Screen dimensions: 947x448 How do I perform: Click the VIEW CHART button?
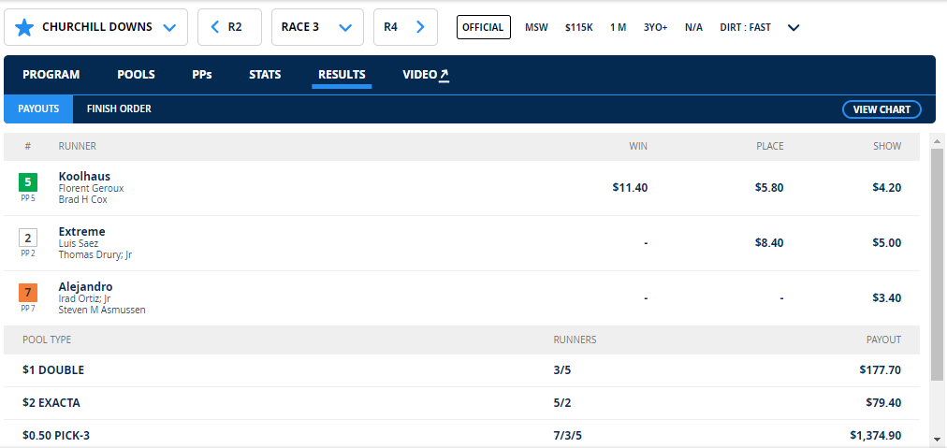point(881,109)
